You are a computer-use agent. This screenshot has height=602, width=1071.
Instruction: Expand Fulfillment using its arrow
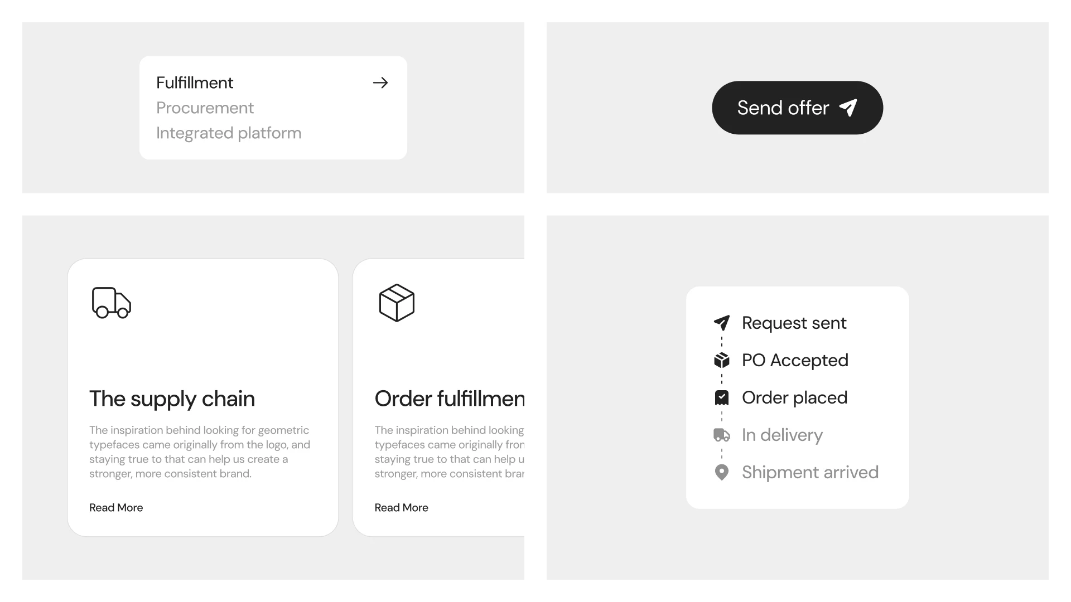[x=380, y=82]
